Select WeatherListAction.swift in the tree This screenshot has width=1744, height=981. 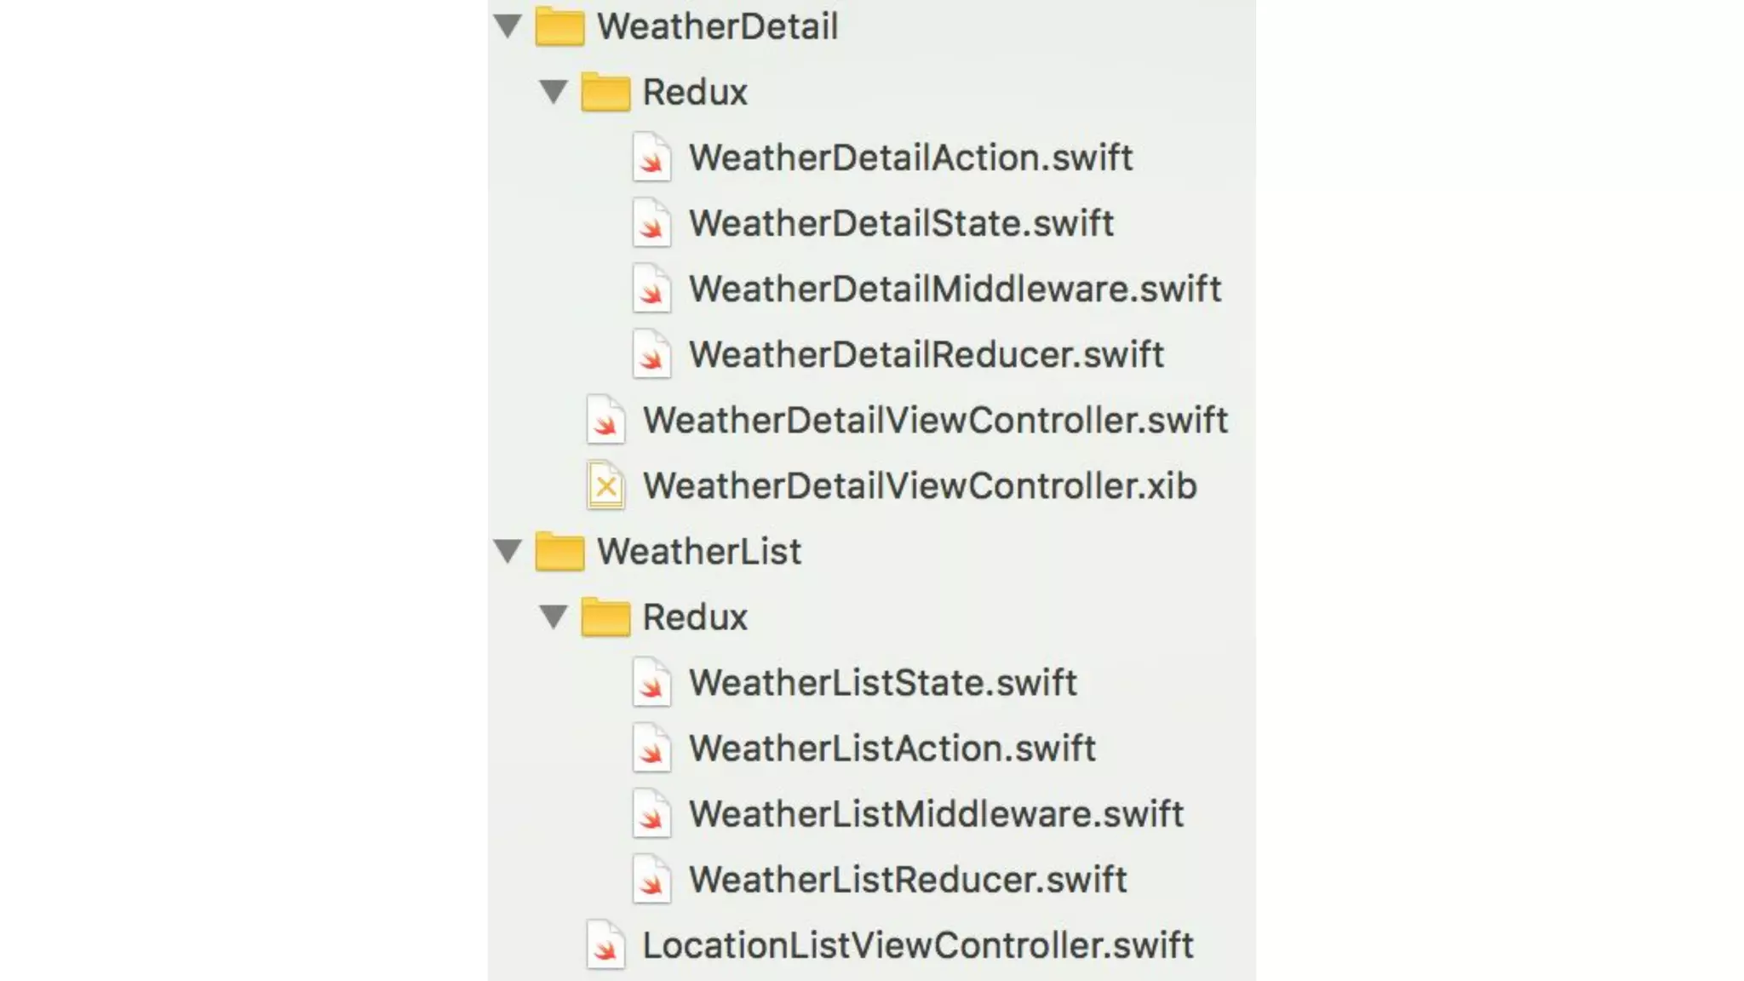coord(892,749)
